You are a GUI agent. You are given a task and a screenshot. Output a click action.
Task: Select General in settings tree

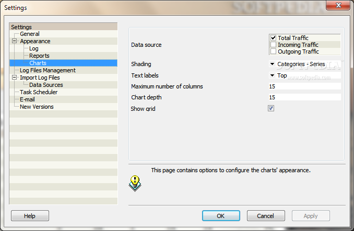(x=30, y=34)
